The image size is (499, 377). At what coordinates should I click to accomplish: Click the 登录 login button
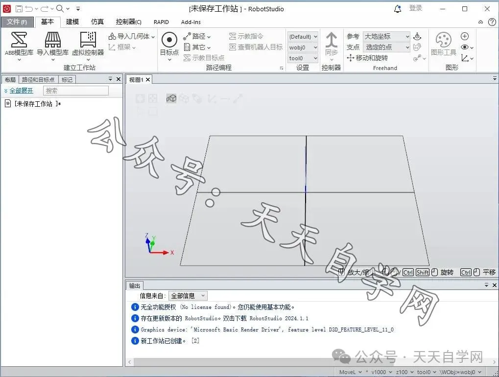(x=416, y=9)
